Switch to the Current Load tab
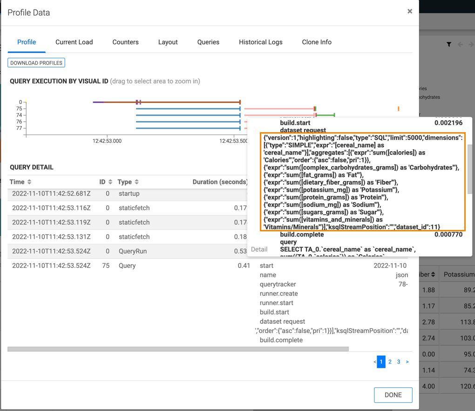This screenshot has width=475, height=411. (x=74, y=42)
